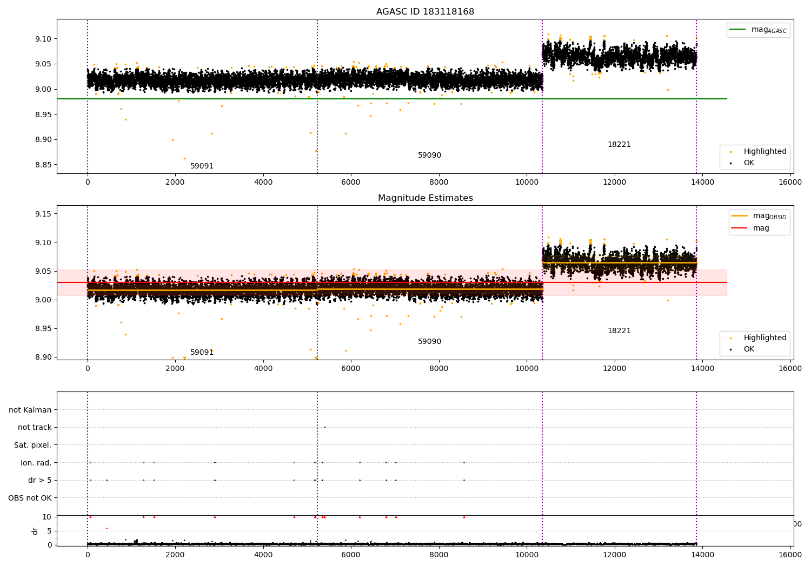Click the 'AGASC ID 183118168' plot title

(x=425, y=12)
